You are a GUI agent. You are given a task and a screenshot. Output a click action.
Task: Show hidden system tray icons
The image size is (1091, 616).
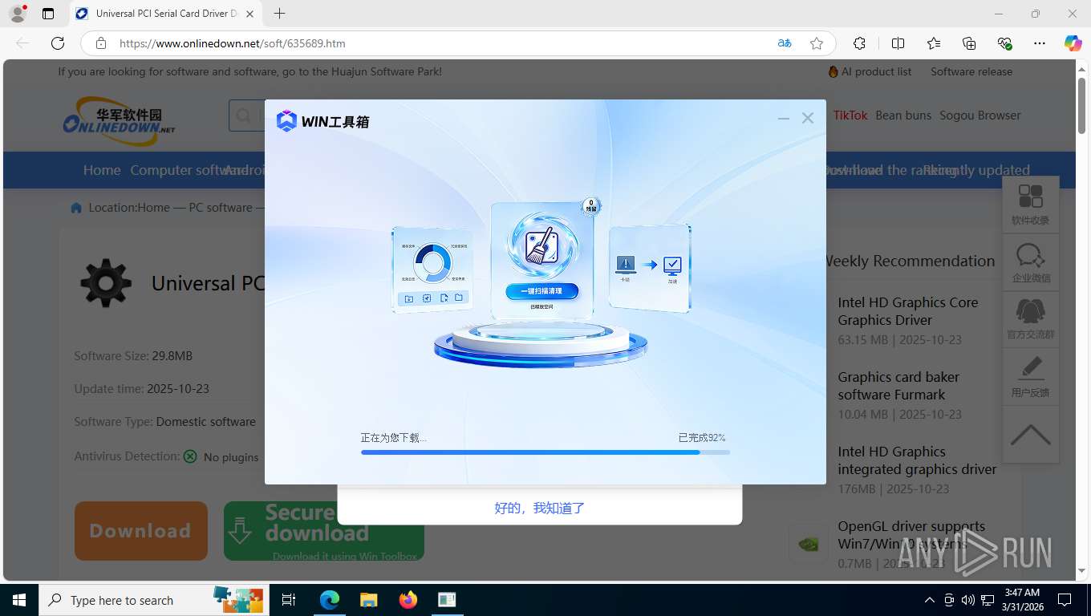929,600
